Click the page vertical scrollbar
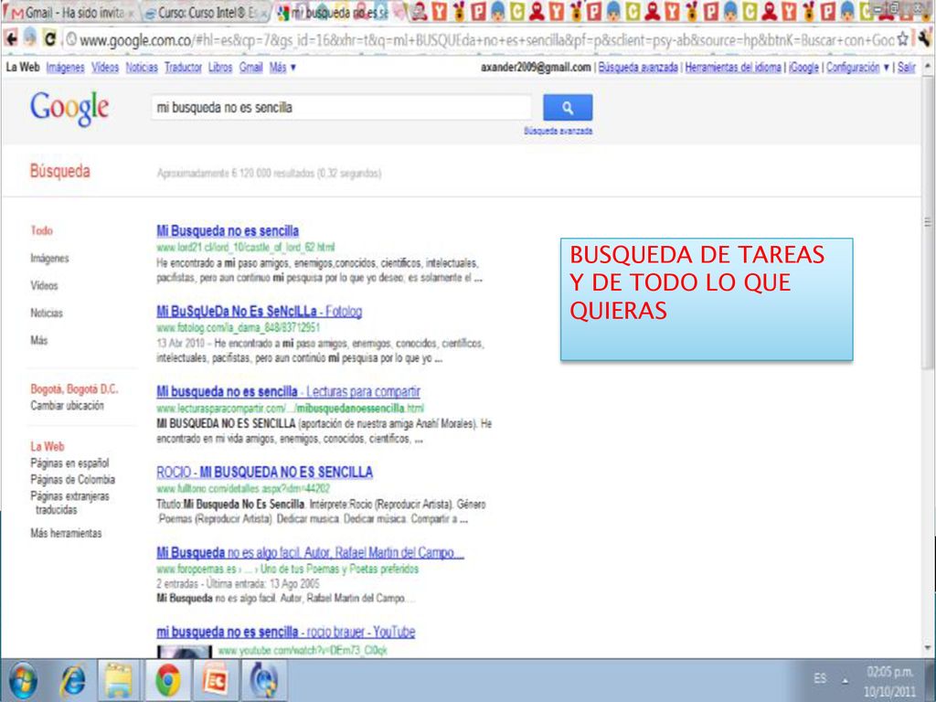Screen dimensions: 936x702 [927, 222]
